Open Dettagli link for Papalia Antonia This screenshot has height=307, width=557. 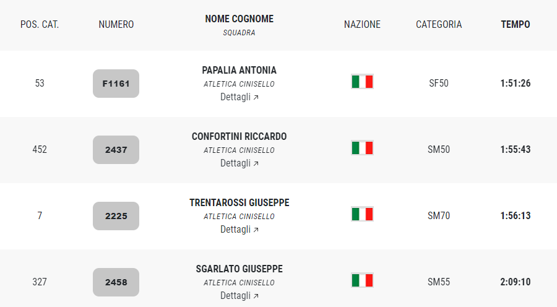click(239, 97)
